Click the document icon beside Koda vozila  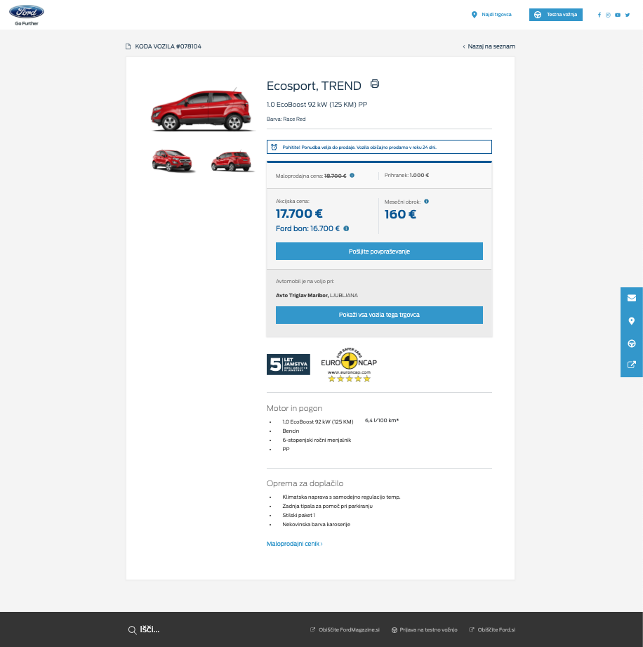point(128,46)
